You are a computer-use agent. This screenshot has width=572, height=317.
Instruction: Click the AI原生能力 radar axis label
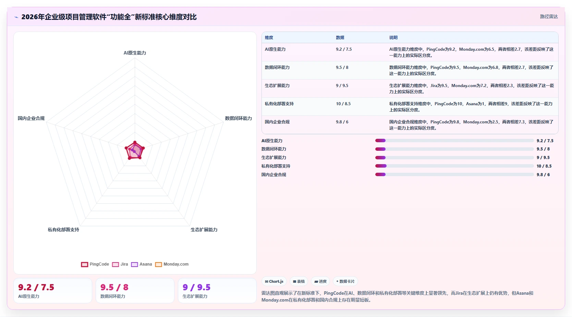point(135,53)
